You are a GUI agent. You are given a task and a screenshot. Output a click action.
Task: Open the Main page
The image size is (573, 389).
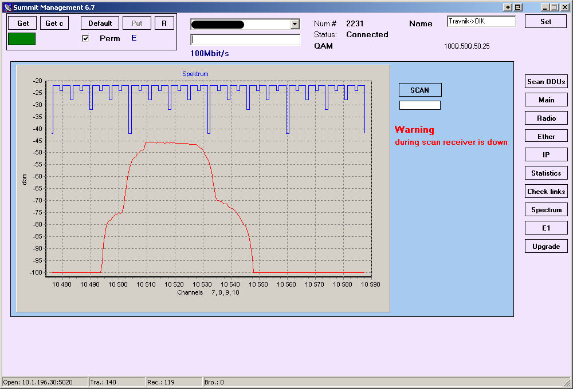click(x=546, y=100)
